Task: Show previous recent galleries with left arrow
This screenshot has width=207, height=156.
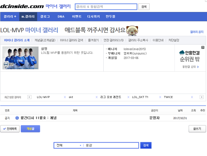Action: (29, 97)
